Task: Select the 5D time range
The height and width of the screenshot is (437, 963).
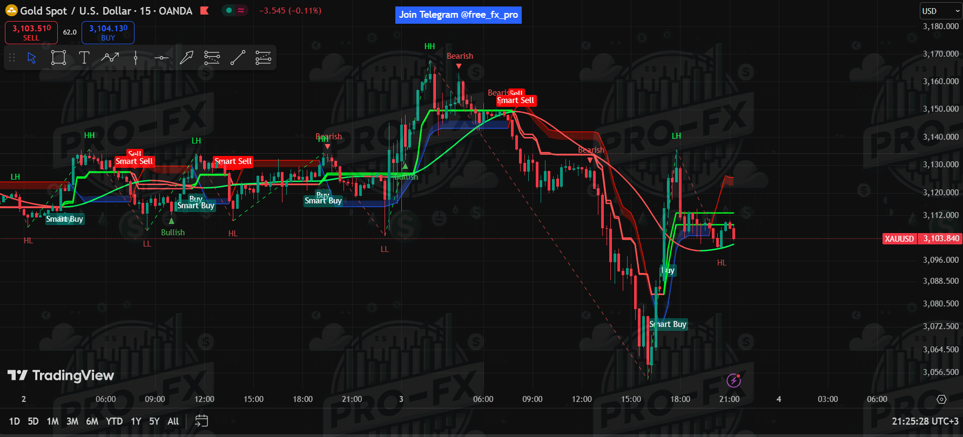Action: 33,421
